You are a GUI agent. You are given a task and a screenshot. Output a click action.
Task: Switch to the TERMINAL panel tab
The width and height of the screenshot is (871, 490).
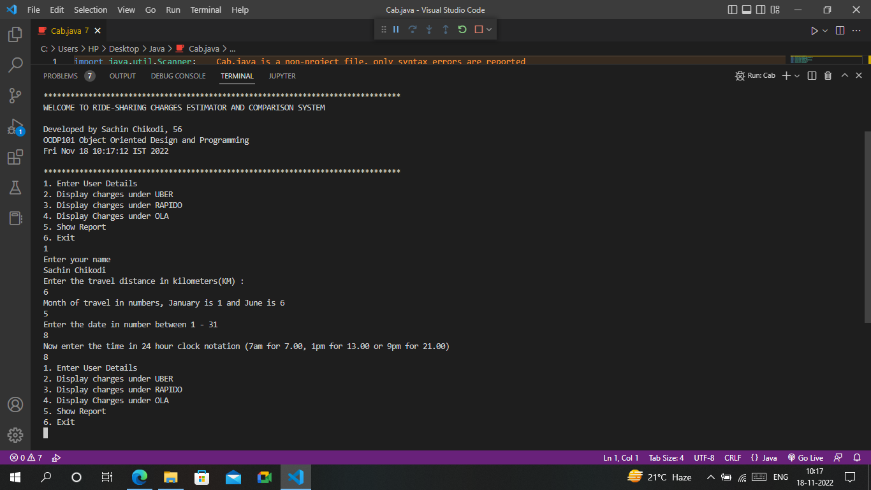pos(237,76)
